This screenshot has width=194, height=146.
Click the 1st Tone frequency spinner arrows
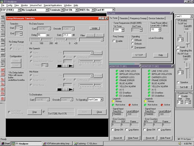click(123, 30)
